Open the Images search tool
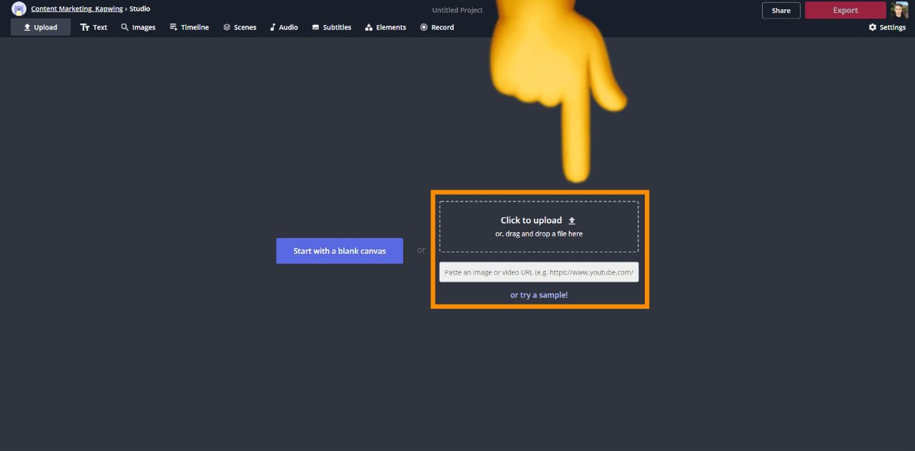915x451 pixels. pos(138,27)
